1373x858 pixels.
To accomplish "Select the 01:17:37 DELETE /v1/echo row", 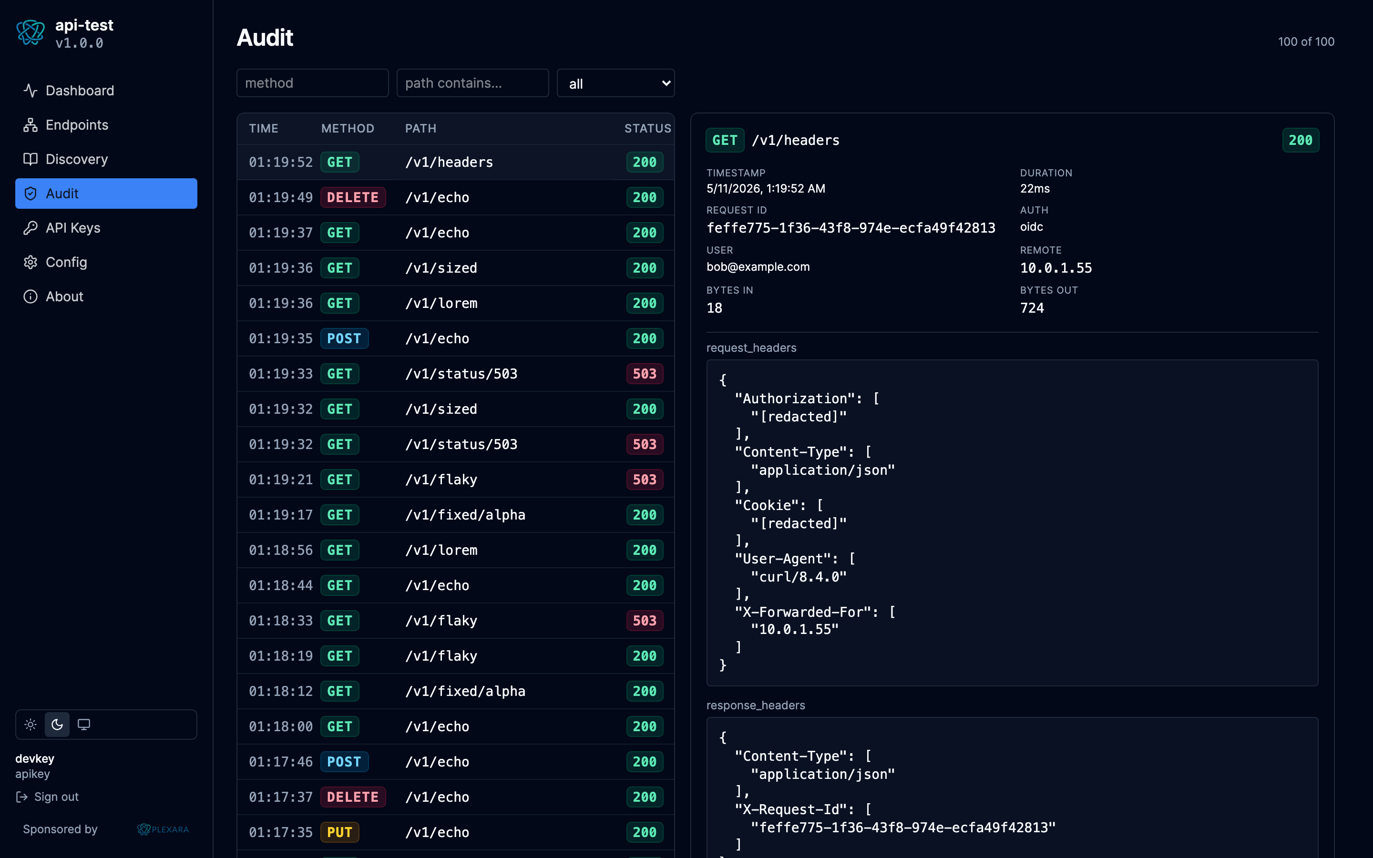I will tap(456, 797).
